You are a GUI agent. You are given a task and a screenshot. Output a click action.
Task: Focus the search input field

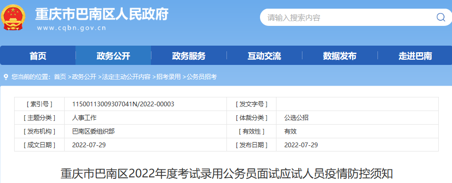pos(356,17)
